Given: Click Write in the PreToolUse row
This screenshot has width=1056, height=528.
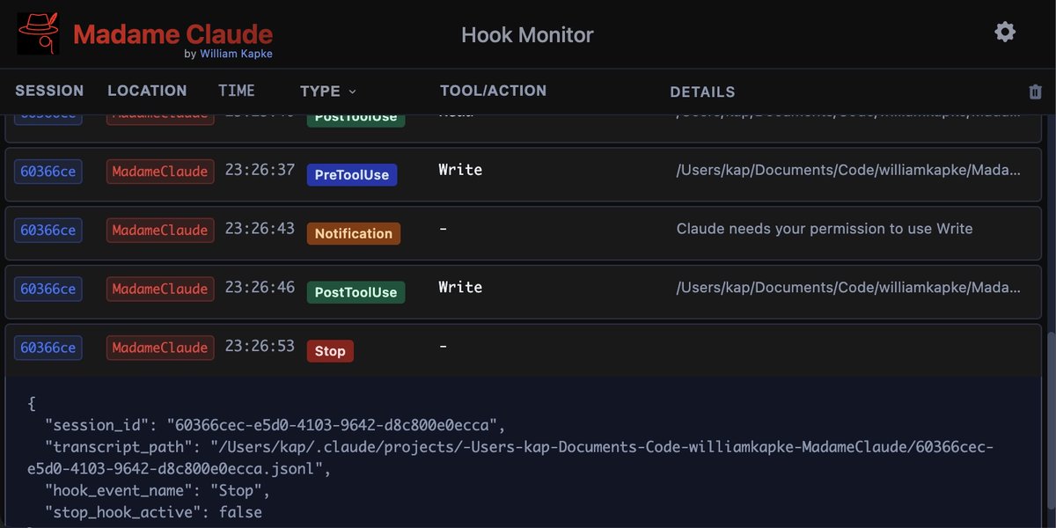Looking at the screenshot, I should click(x=460, y=170).
